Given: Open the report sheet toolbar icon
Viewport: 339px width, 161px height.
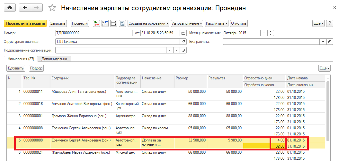Looking at the screenshot, I should click(122, 23).
